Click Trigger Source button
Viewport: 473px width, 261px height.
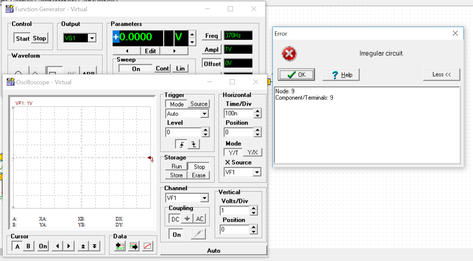[199, 104]
